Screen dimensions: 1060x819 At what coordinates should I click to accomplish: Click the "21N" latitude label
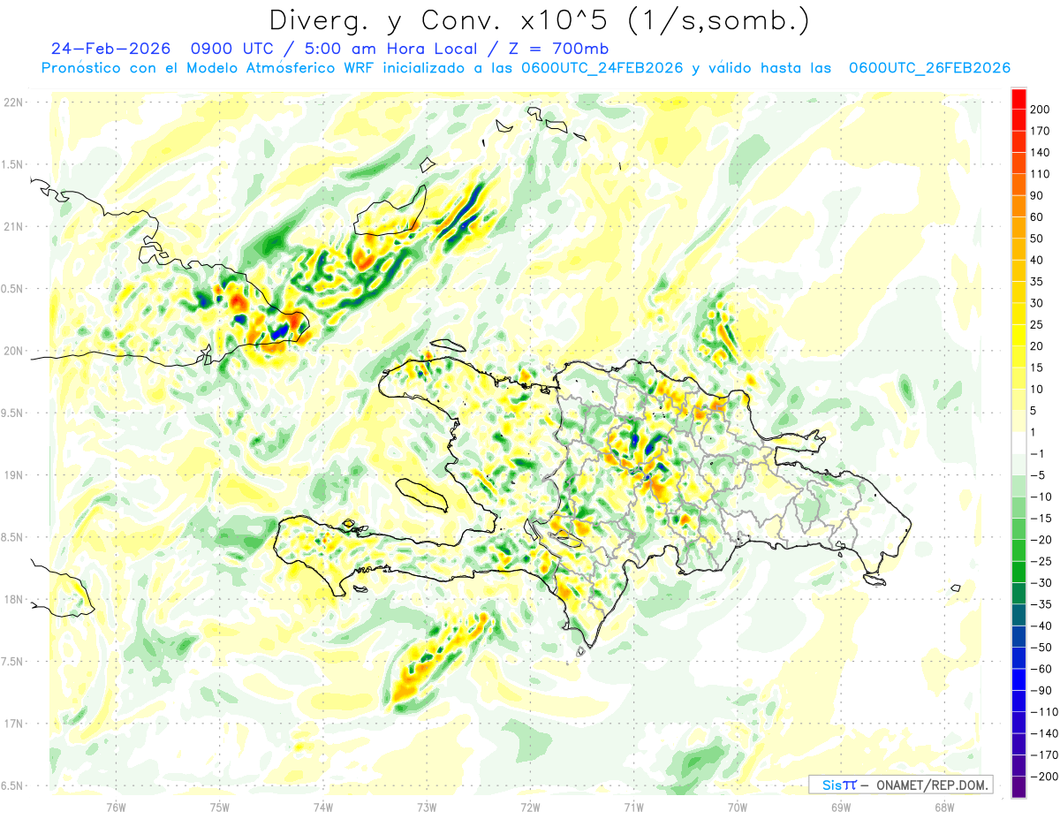pyautogui.click(x=13, y=226)
